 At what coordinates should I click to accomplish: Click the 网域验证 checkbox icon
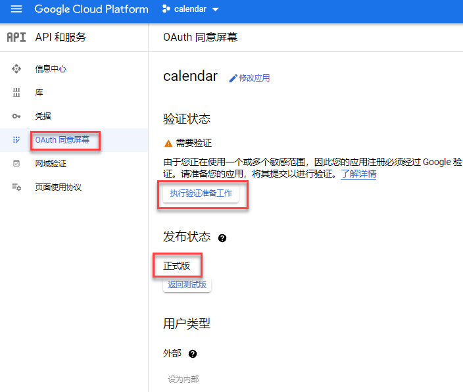tap(16, 163)
